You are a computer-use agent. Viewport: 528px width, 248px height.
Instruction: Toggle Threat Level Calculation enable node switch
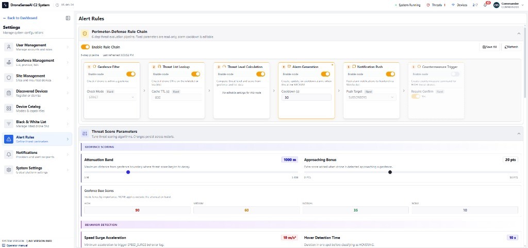(260, 74)
